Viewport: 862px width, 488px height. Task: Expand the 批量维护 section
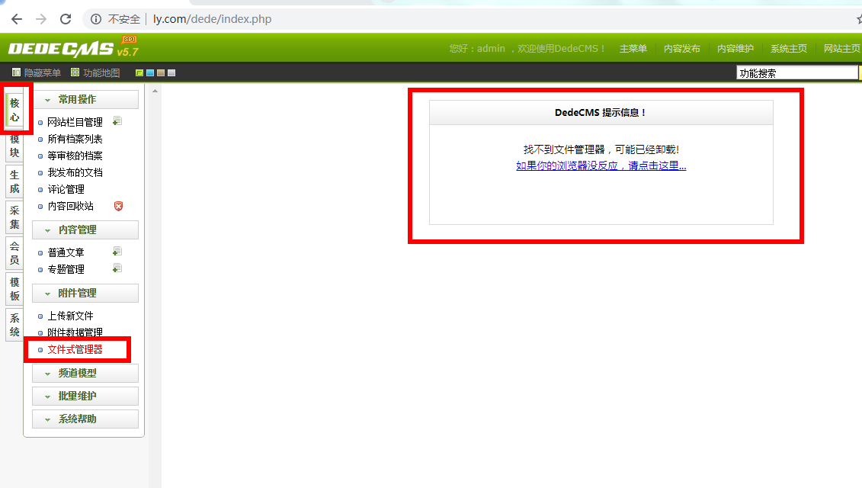pos(85,396)
